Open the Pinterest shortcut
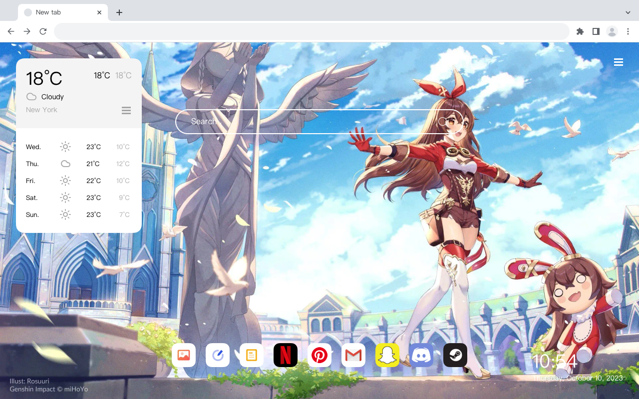 tap(319, 355)
